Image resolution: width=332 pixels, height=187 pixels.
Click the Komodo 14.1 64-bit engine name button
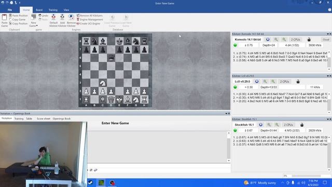pos(248,39)
